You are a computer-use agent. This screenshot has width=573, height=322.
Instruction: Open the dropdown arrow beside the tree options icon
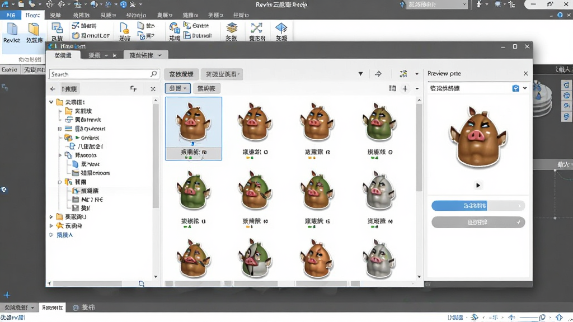(x=416, y=74)
